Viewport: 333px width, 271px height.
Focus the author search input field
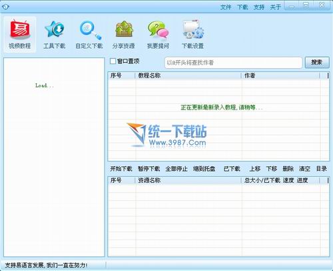click(x=233, y=63)
